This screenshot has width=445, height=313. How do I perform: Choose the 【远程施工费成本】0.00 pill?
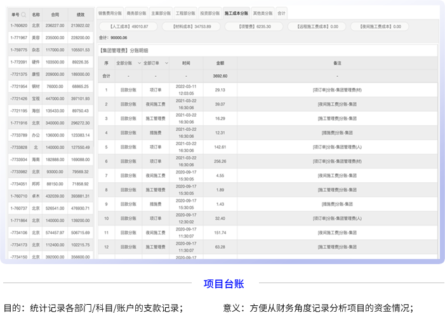[x=312, y=27]
